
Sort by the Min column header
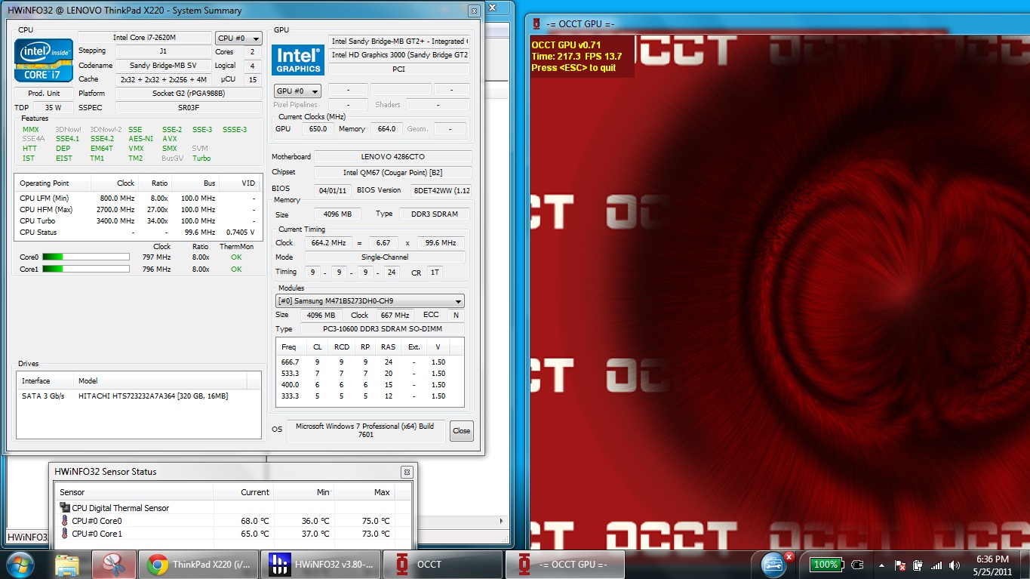tap(303, 492)
